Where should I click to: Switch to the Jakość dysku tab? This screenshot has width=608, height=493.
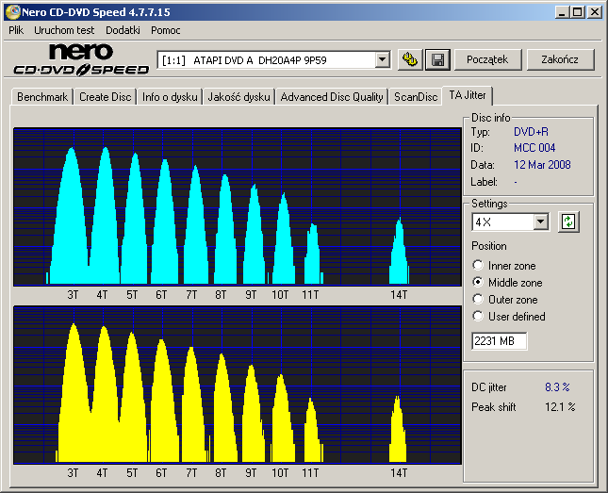[x=238, y=96]
